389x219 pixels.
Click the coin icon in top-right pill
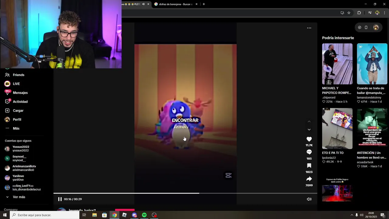click(x=360, y=27)
